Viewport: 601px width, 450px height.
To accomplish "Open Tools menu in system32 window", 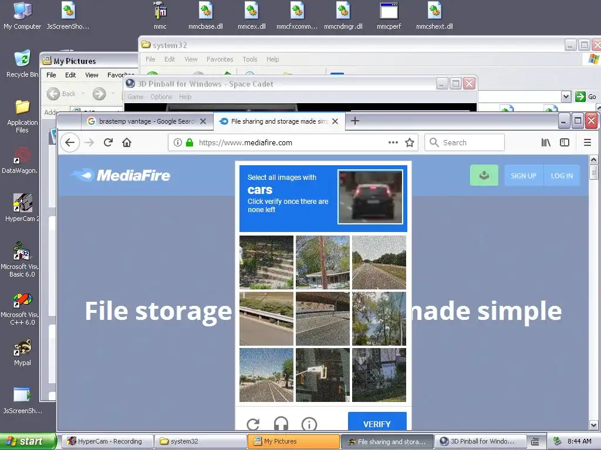I will (x=250, y=59).
